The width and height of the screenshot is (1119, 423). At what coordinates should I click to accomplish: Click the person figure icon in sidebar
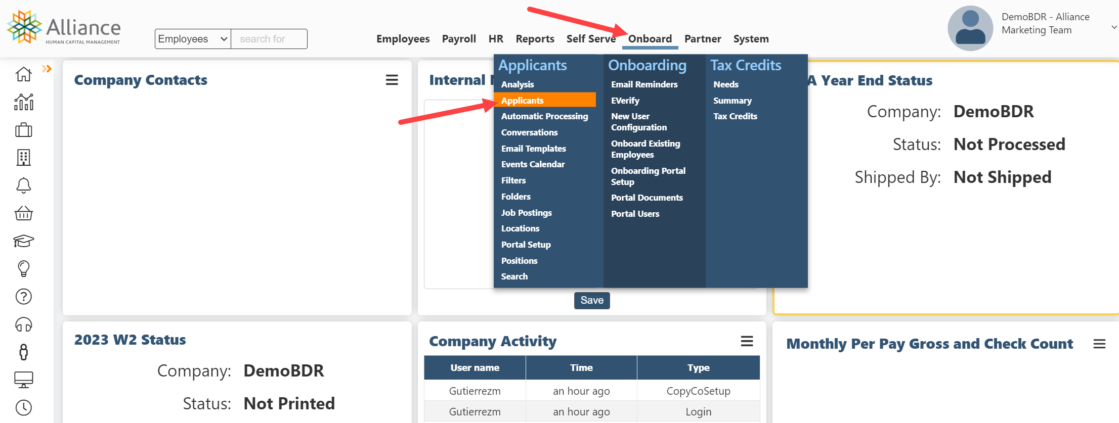tap(23, 352)
